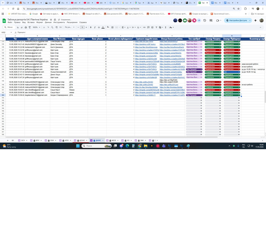Click the add sheet plus icon

click(x=7, y=140)
